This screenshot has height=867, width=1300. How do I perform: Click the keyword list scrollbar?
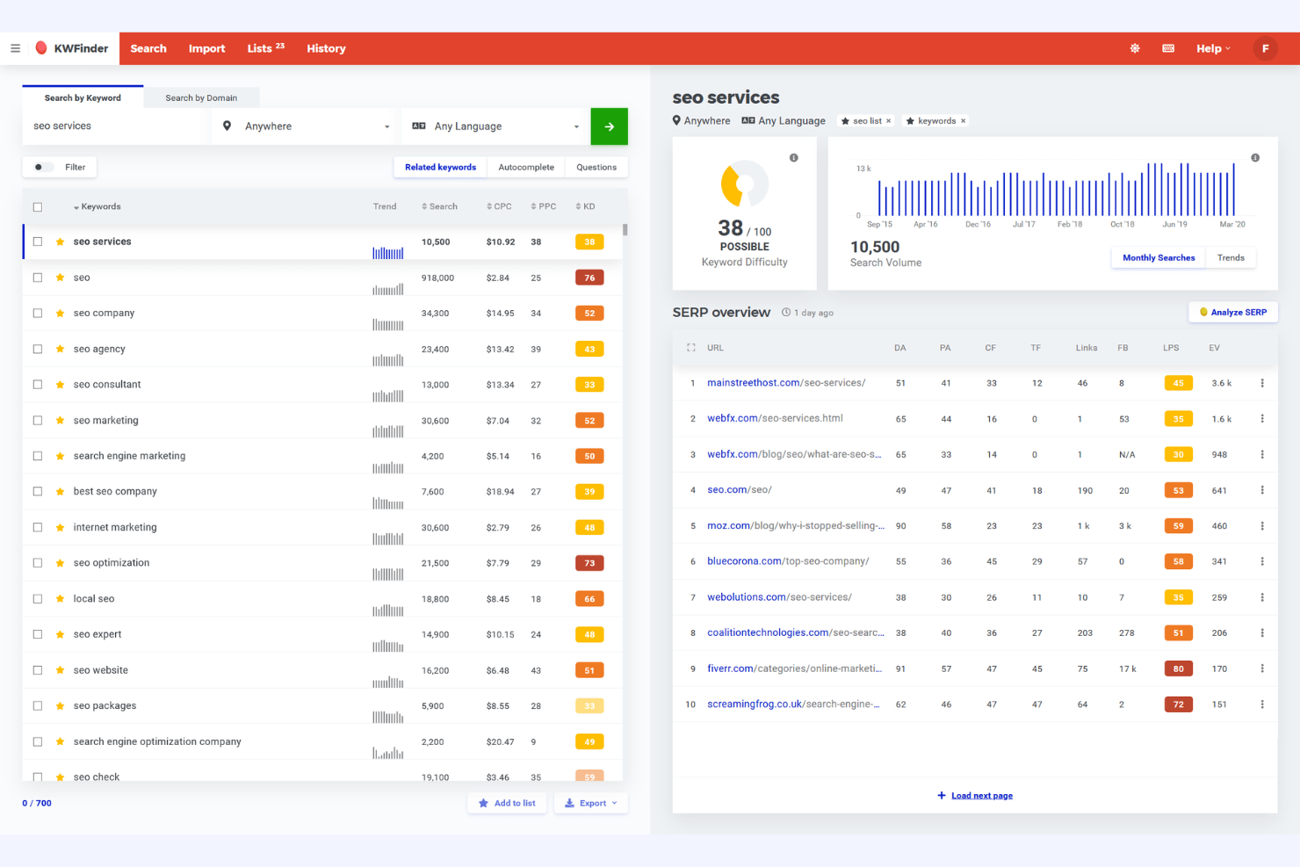coord(625,230)
